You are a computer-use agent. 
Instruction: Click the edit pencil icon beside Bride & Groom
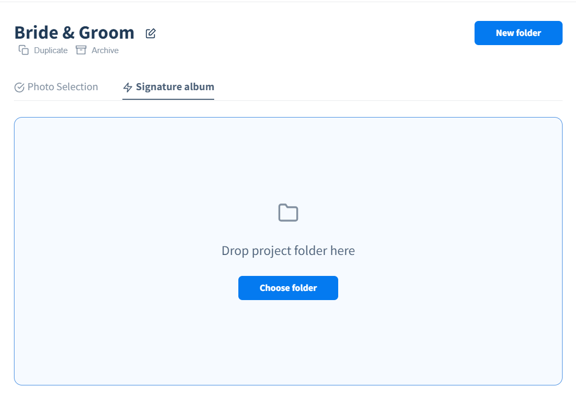coord(151,33)
